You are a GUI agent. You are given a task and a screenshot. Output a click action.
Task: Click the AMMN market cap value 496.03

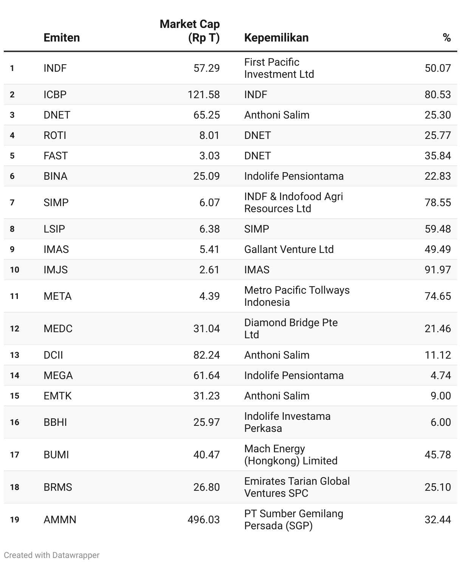coord(204,520)
